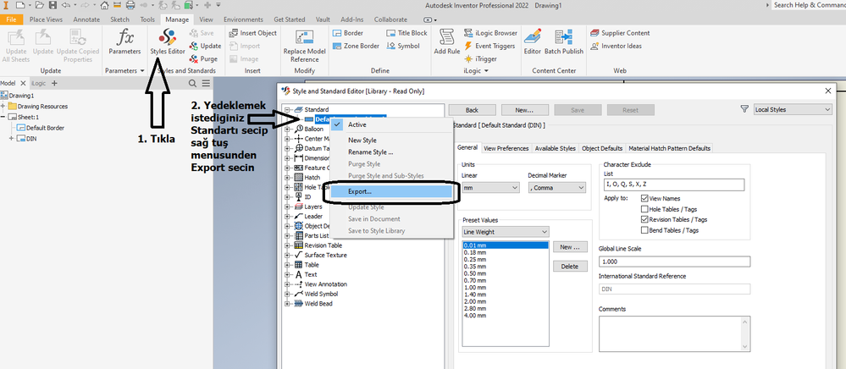Choose Export... from context menu

(x=390, y=191)
